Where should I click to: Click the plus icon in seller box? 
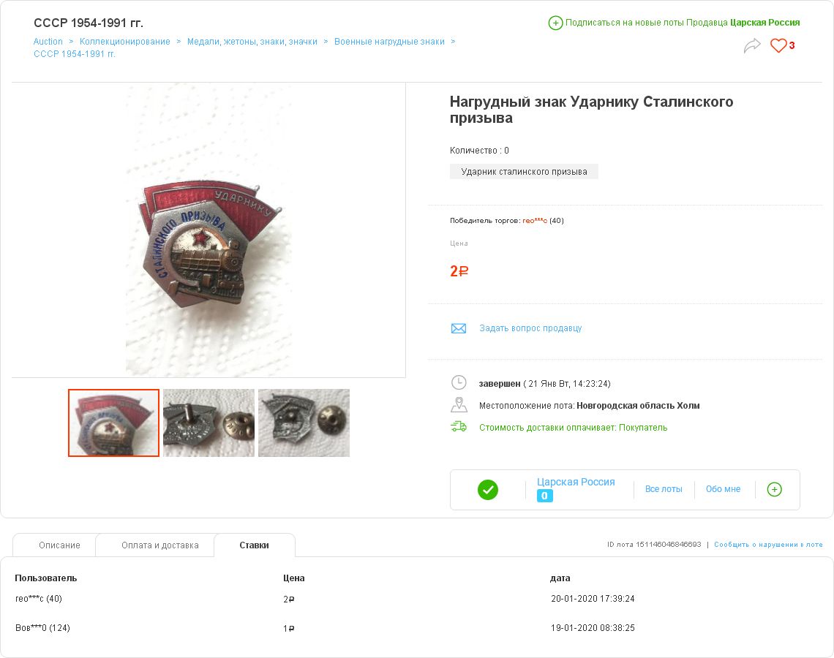coord(775,490)
